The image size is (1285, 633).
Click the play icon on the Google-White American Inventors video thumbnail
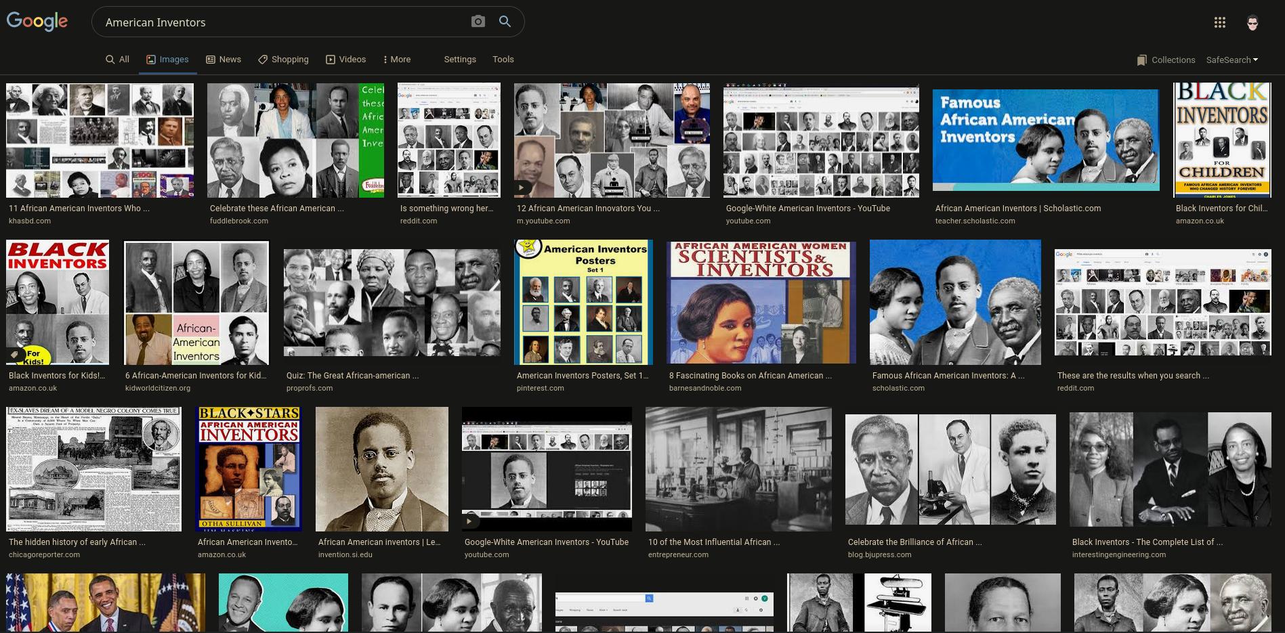(x=469, y=521)
